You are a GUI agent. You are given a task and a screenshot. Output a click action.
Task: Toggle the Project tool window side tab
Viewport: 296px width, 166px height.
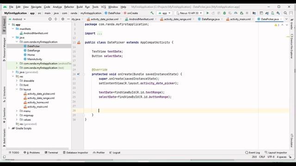[x=4, y=25]
